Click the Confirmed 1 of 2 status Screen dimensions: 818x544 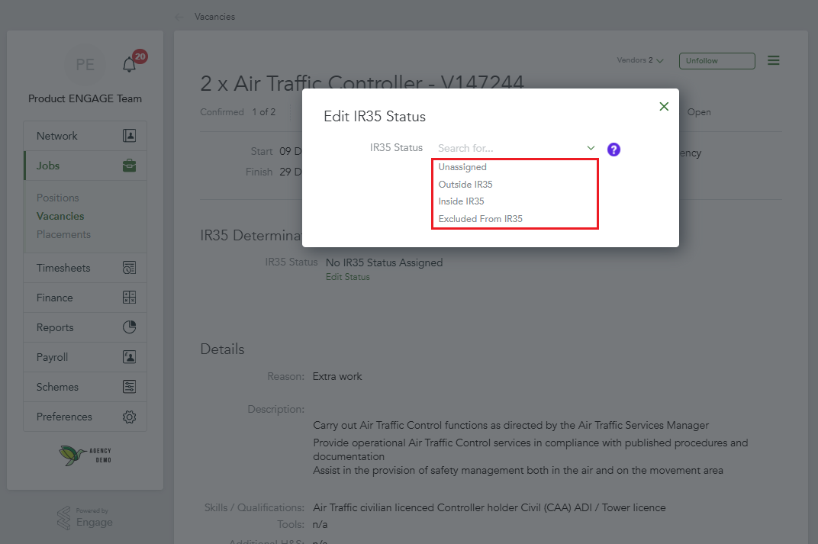point(238,112)
